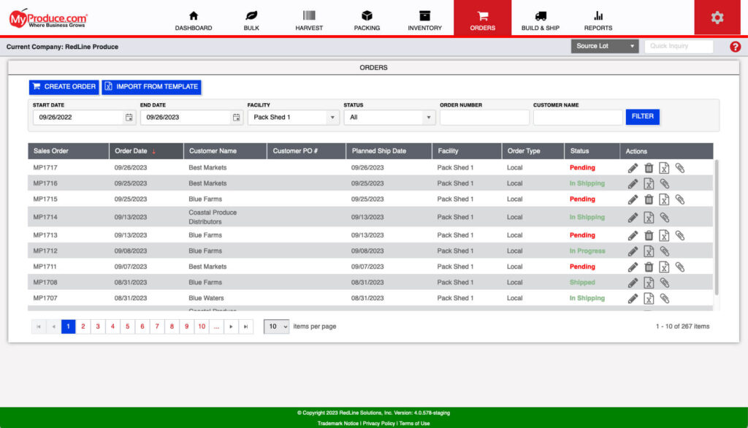Go to the Dashboard
748x428 pixels.
pyautogui.click(x=193, y=18)
